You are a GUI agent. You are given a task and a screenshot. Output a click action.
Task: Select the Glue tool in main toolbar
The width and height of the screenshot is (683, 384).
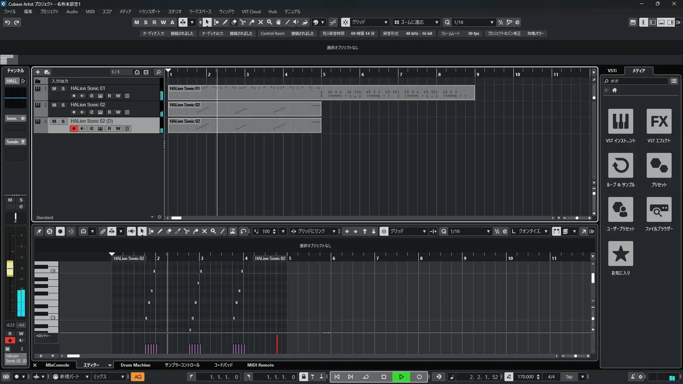(x=252, y=22)
